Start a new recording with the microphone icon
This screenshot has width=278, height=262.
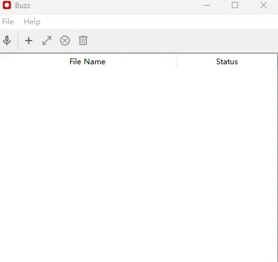(7, 41)
